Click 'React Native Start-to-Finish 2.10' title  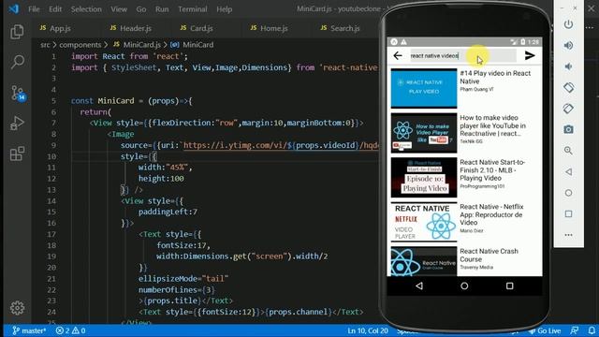[492, 170]
